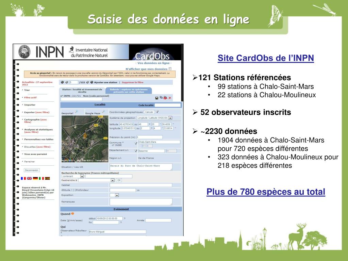Click Supprimer le filtre link
This screenshot has height=261, width=348.
[132, 82]
